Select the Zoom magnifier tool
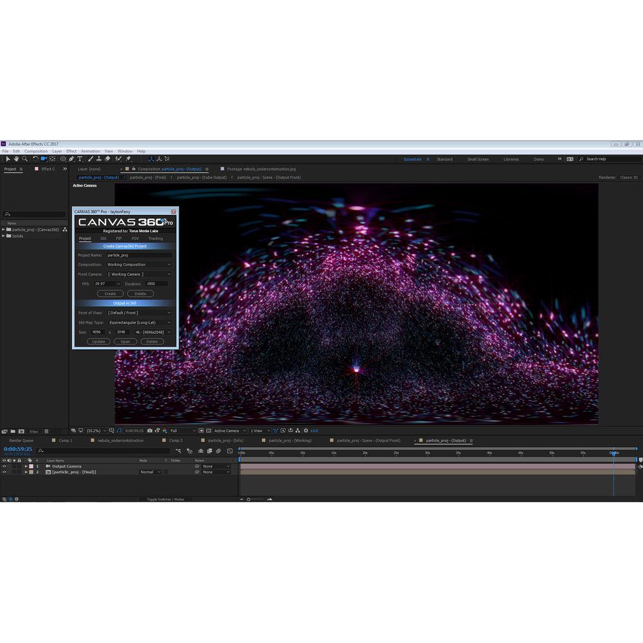Viewport: 643px width, 643px height. [x=24, y=159]
